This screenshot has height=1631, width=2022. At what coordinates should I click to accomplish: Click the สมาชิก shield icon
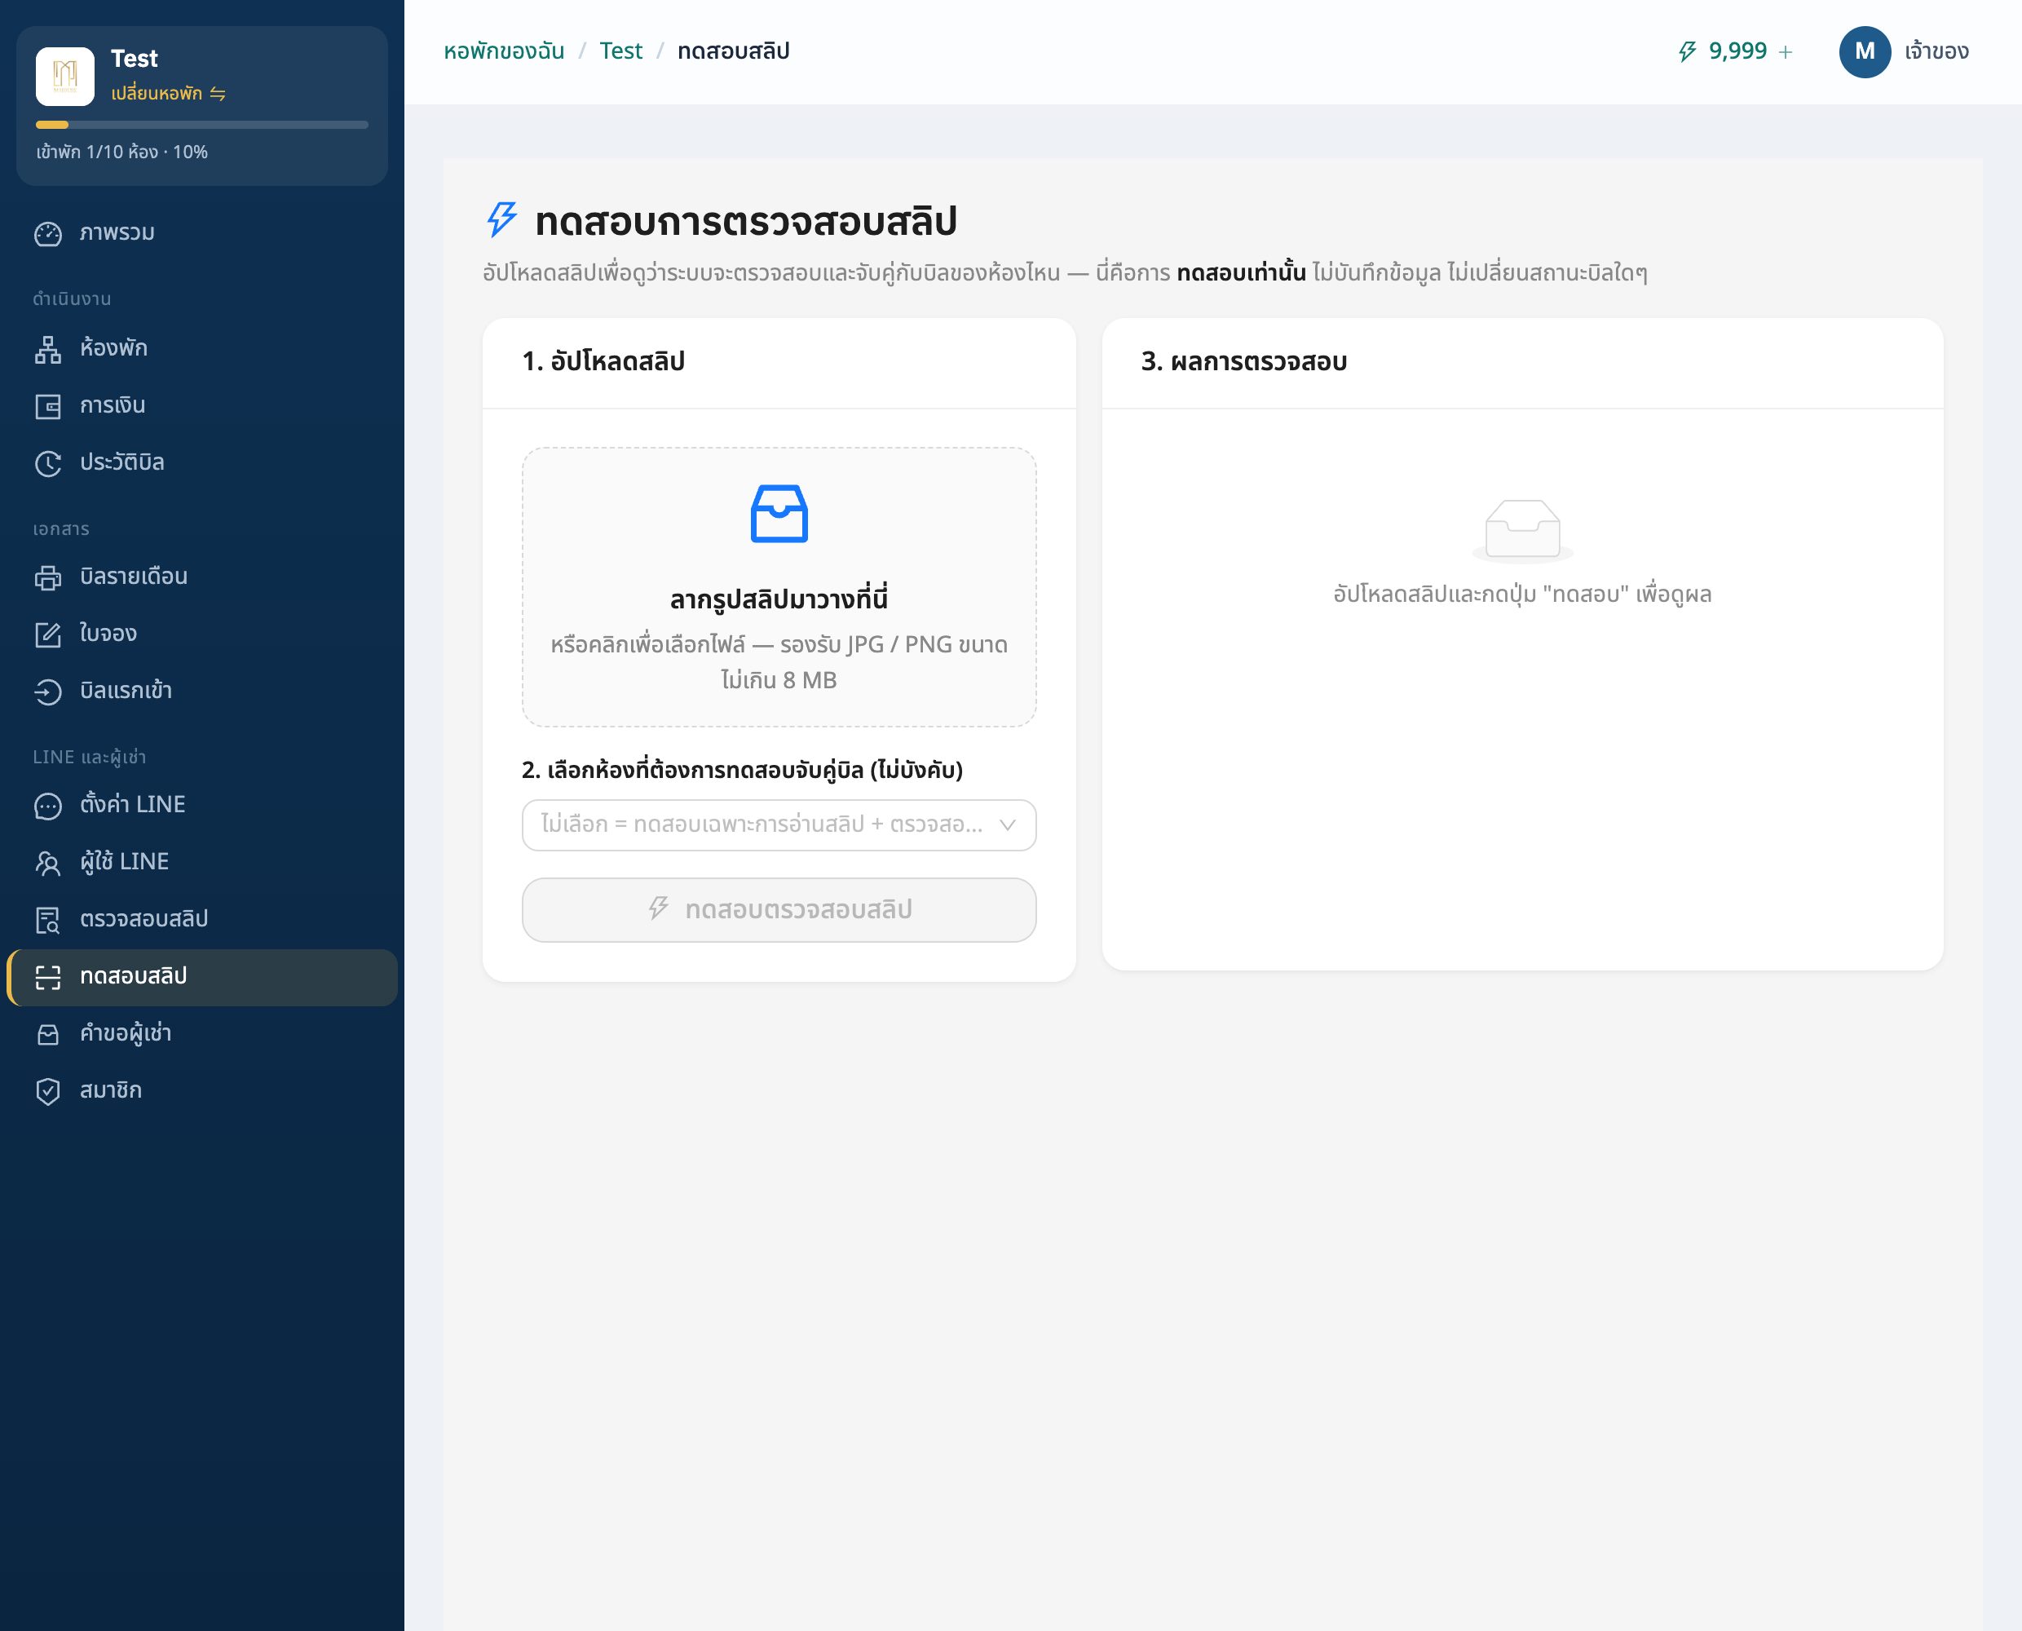tap(48, 1092)
